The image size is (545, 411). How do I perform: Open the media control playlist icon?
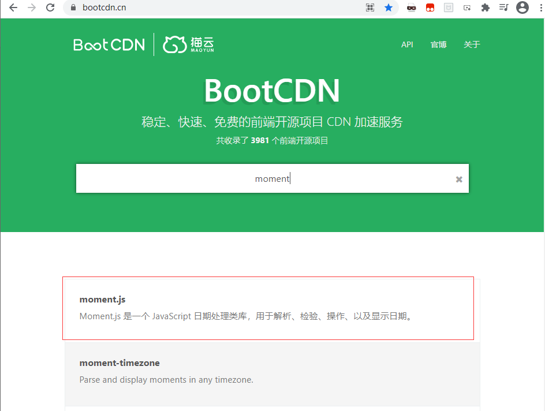tap(503, 8)
